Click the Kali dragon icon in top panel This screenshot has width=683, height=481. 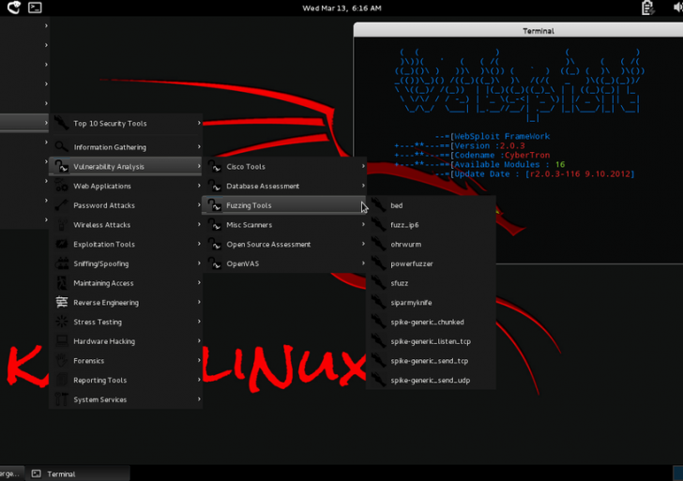tap(12, 8)
